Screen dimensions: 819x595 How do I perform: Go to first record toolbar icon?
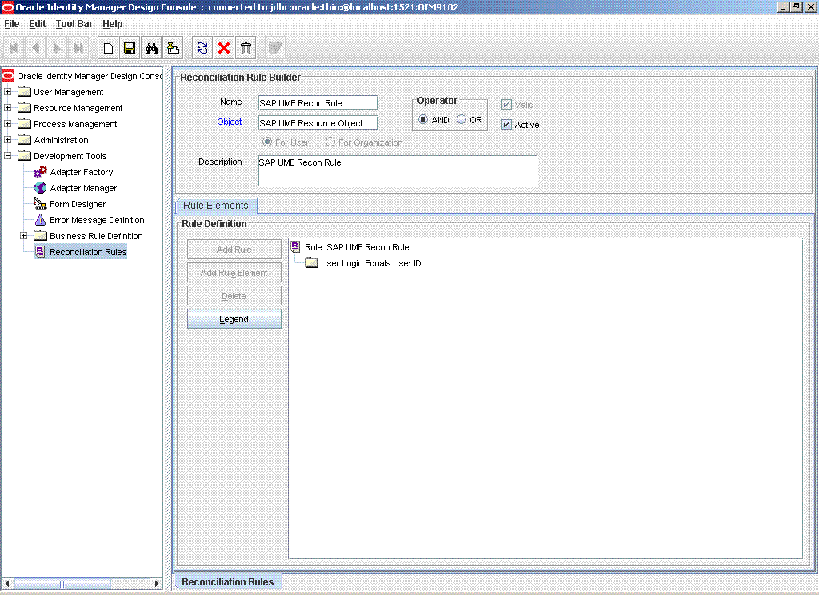click(14, 48)
